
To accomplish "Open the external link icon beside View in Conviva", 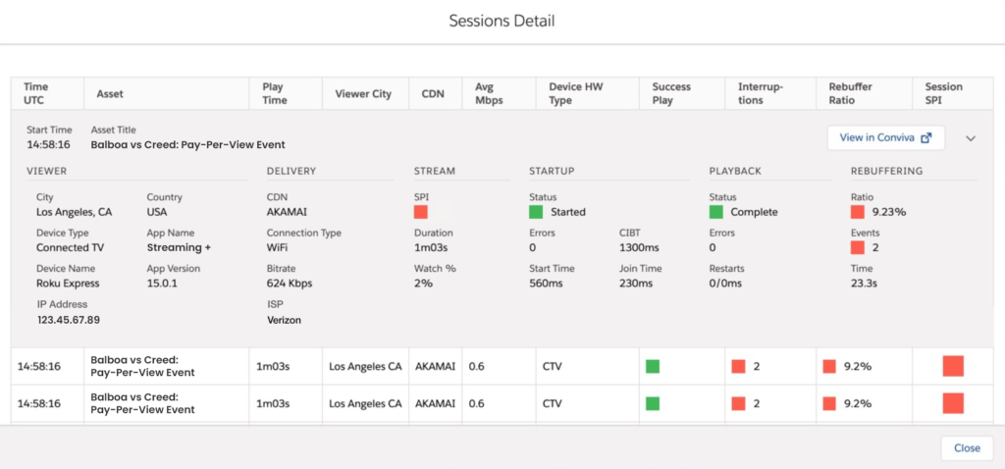I will point(926,137).
